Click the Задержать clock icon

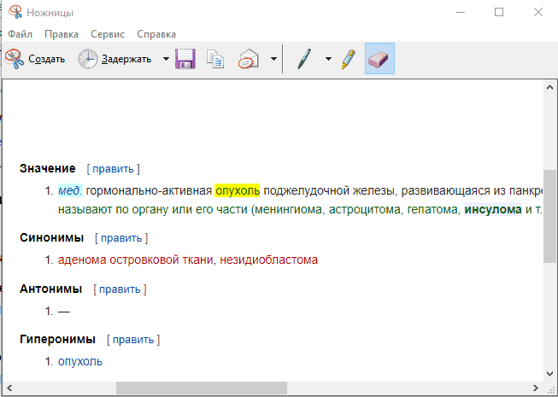click(x=88, y=59)
